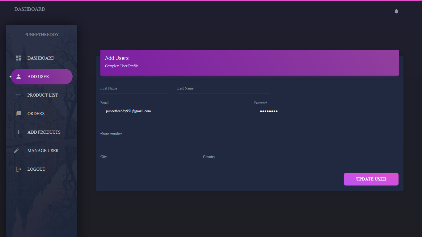Click the City input field

[146, 157]
